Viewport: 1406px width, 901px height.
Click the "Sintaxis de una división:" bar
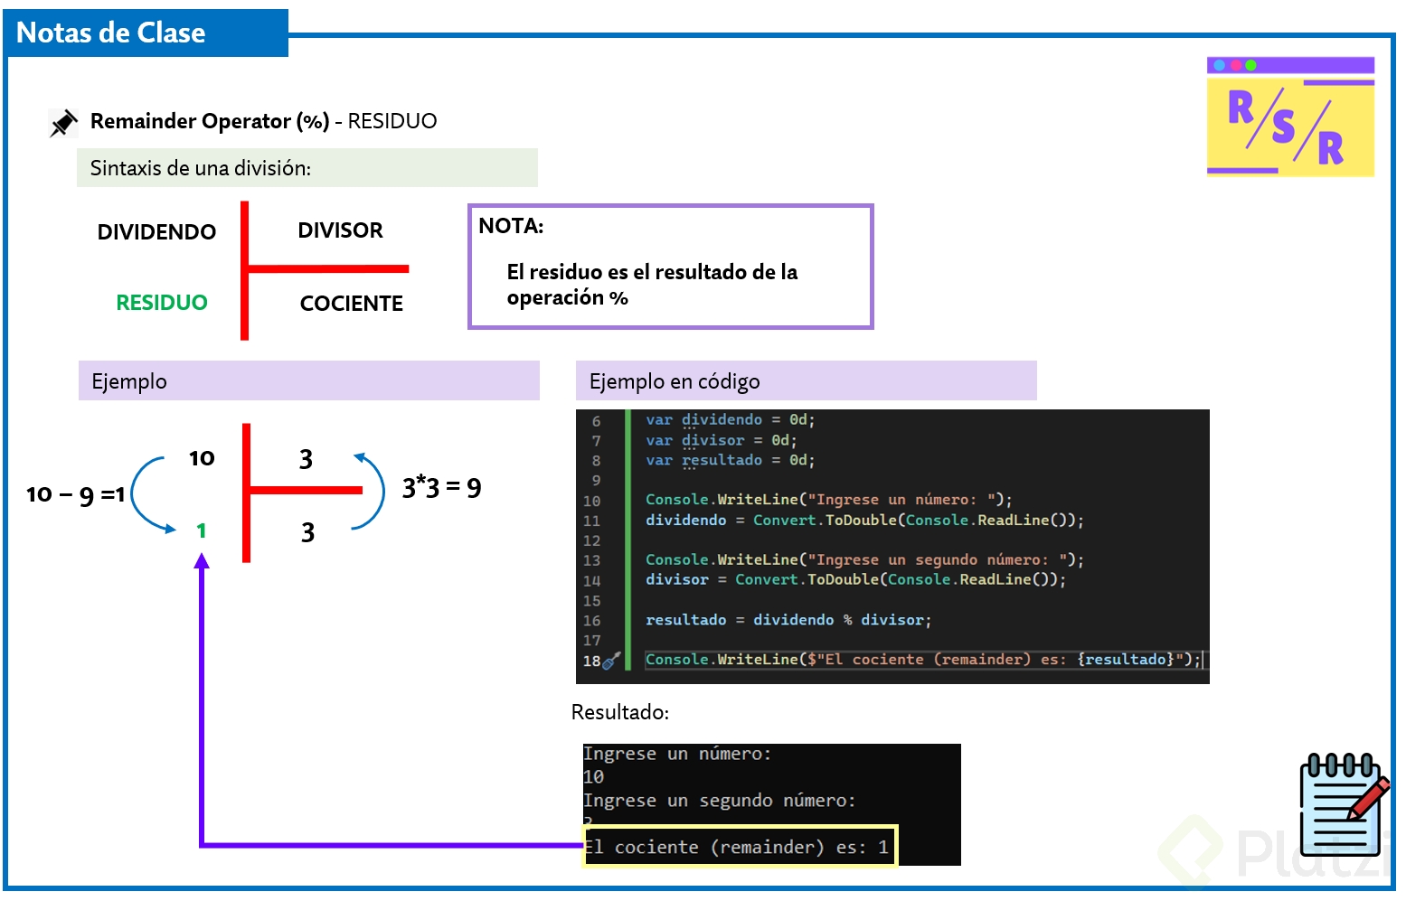click(307, 168)
